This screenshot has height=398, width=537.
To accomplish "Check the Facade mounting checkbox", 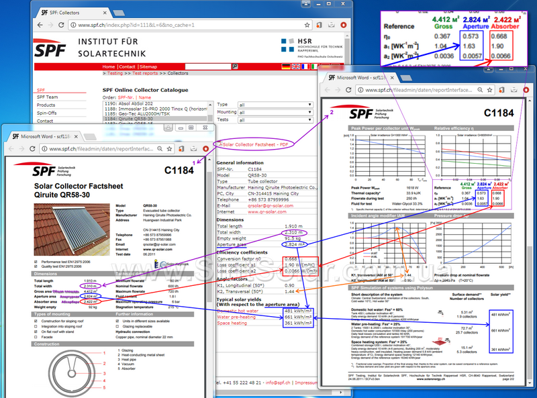I will pos(36,337).
